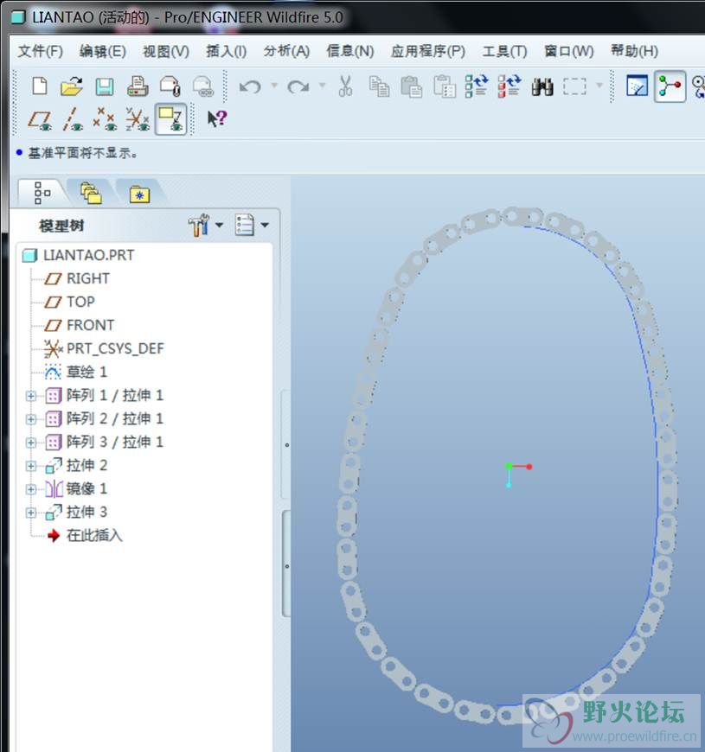
Task: Select the LIANTAO.PRT root node
Action: pos(89,255)
